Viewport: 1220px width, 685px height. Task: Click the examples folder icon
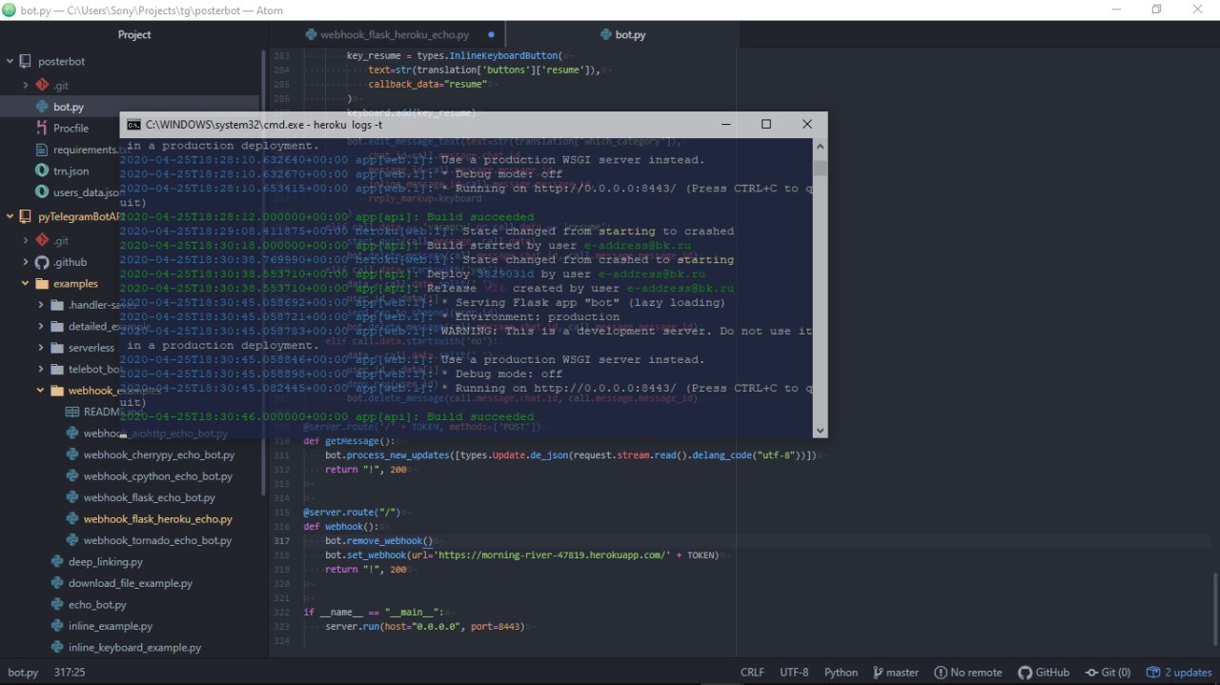[x=42, y=283]
